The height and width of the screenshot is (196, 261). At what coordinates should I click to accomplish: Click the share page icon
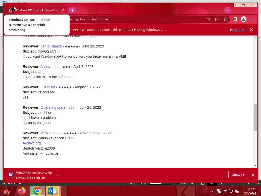(x=217, y=19)
